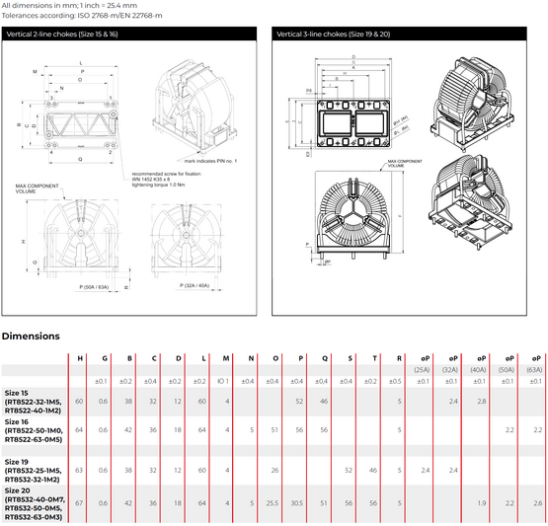Click the 'Size 15' row label
548x526 pixels.
(x=16, y=393)
